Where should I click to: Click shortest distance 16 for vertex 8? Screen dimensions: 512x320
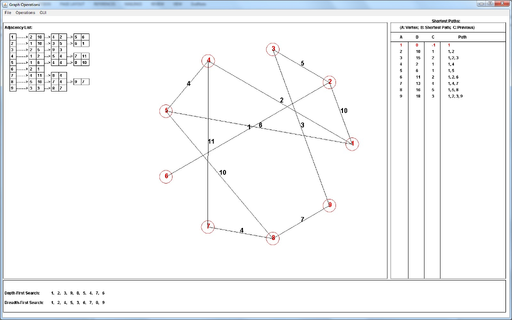click(418, 90)
